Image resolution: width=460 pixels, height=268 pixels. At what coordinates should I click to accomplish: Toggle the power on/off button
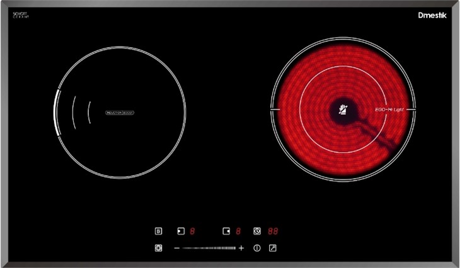pos(257,248)
